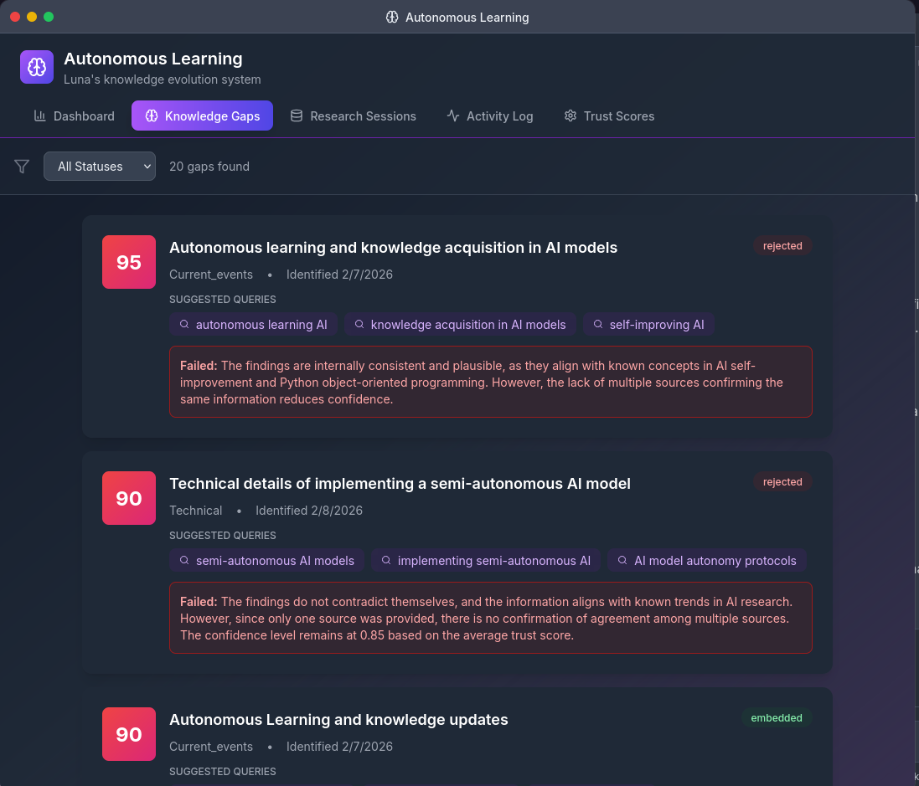Click the green macOS zoom window button

pyautogui.click(x=49, y=17)
